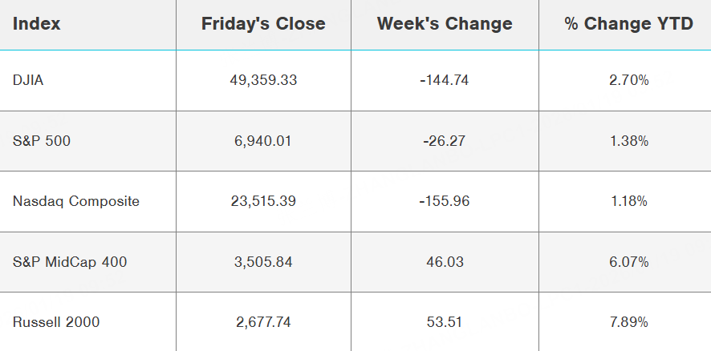Select the S&P 500 change -26.27
Viewport: 711px width, 351px height.
click(x=445, y=141)
